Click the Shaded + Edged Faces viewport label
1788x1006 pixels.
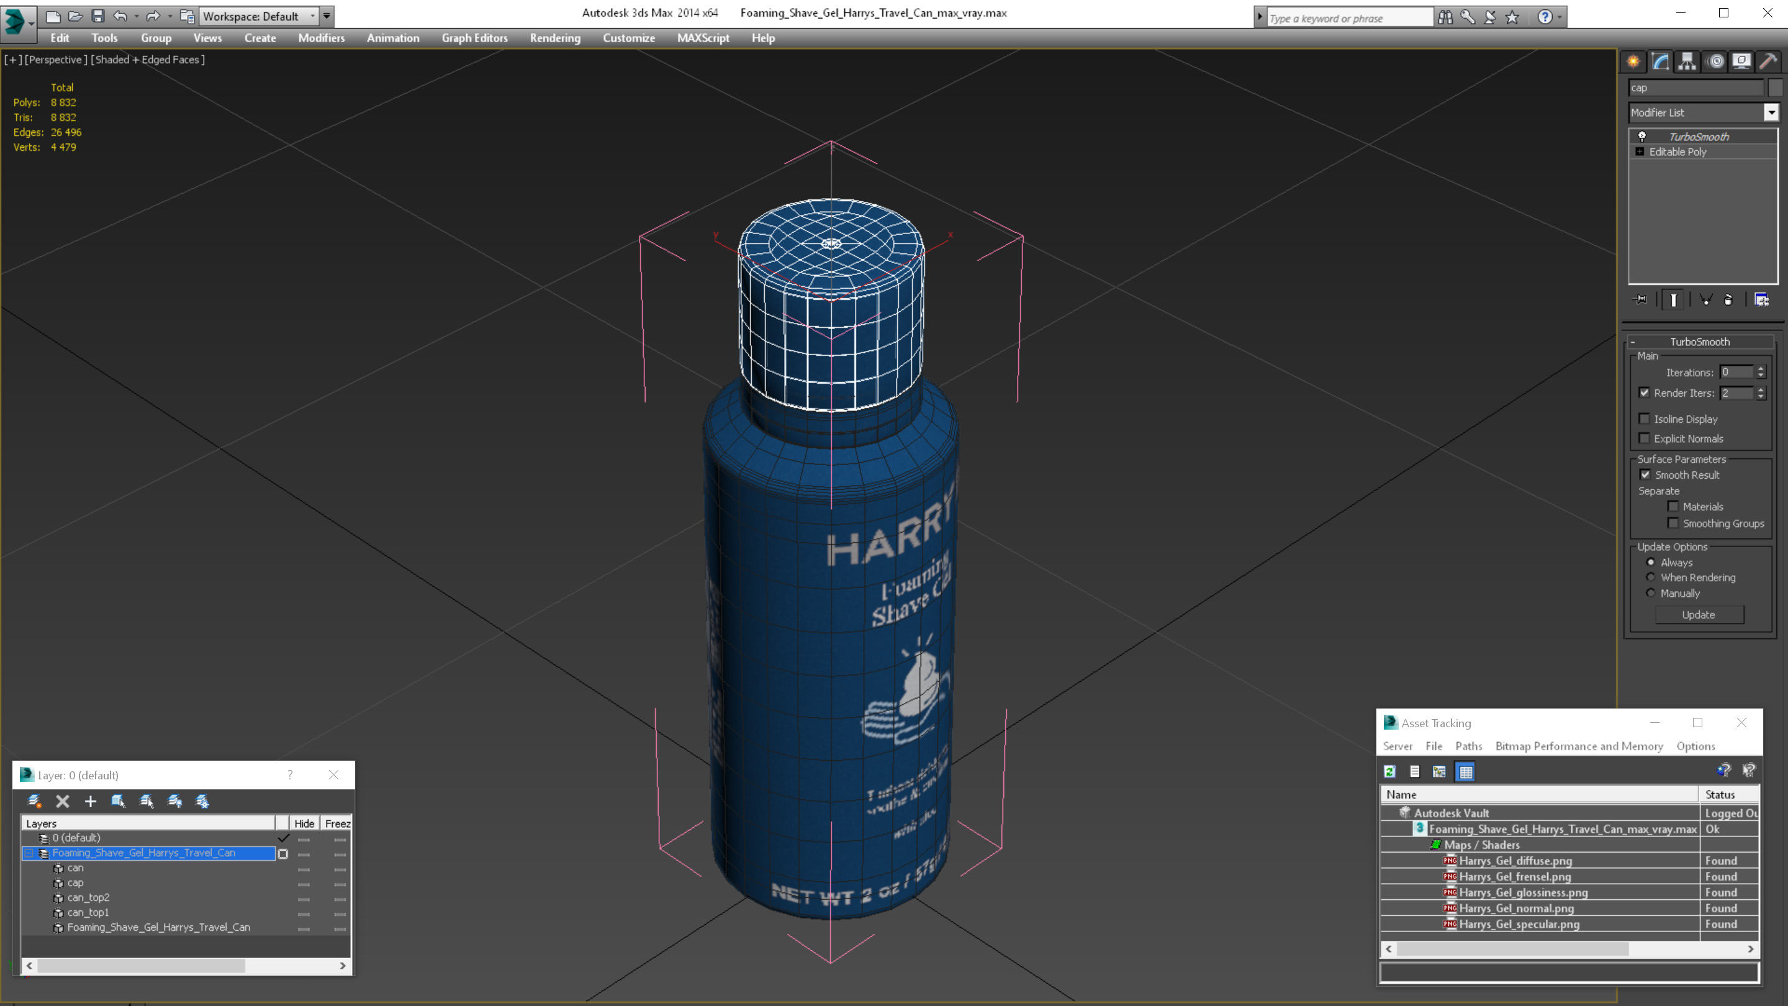(x=148, y=60)
